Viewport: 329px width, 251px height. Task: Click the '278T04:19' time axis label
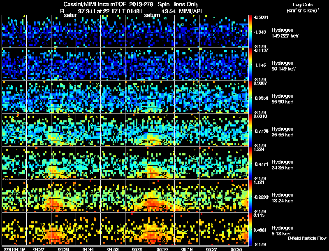tap(14, 249)
